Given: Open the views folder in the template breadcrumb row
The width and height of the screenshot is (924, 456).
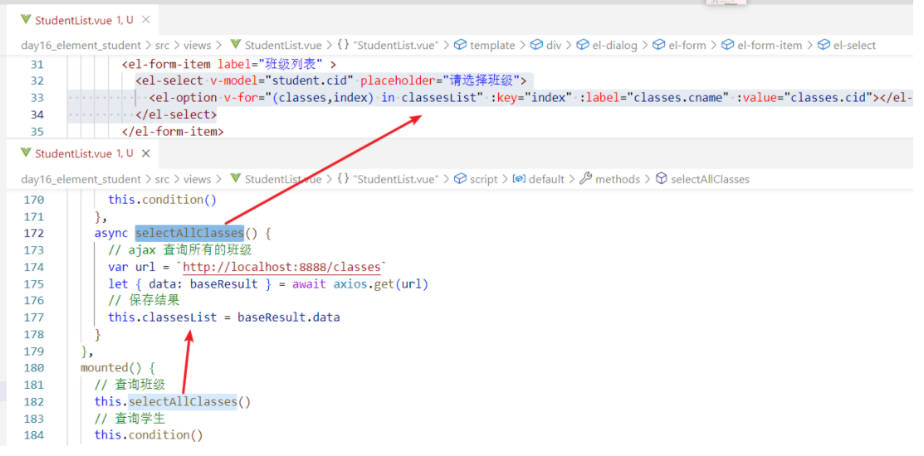Looking at the screenshot, I should [197, 46].
